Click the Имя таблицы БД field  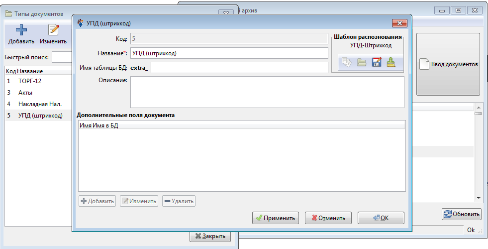[x=239, y=67]
